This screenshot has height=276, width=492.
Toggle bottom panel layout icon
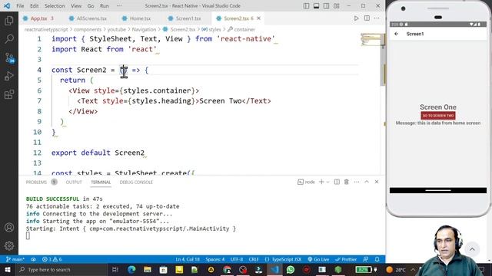(x=316, y=5)
